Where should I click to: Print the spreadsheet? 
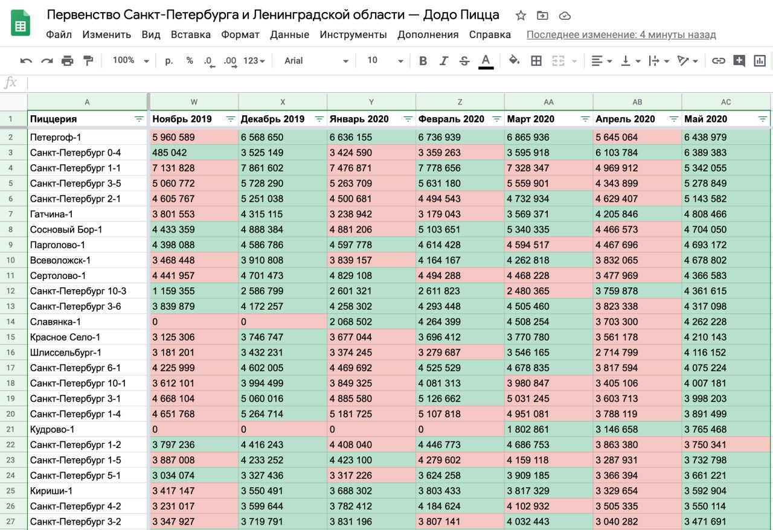coord(67,60)
